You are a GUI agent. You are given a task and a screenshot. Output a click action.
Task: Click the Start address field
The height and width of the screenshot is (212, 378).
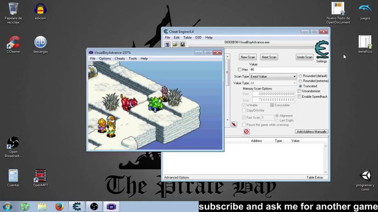[x=273, y=94]
